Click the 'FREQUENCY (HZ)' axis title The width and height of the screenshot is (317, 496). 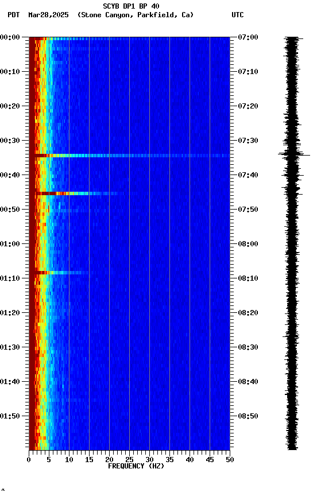136,467
